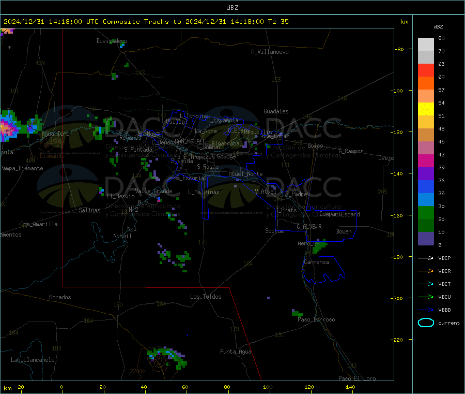Click the dark purple 5-10 dBZ swatch
The image size is (465, 394).
point(426,239)
